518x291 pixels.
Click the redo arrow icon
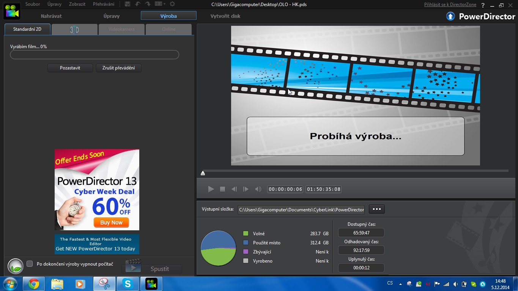[x=148, y=4]
